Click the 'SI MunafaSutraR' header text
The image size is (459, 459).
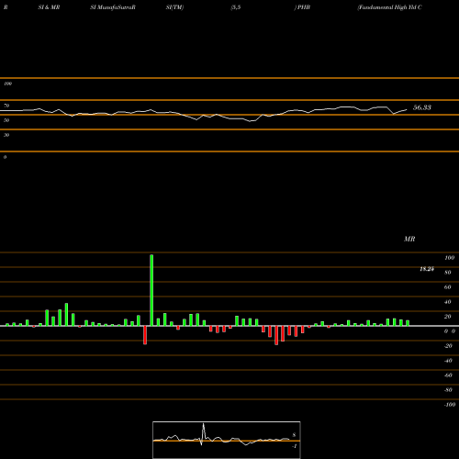click(x=113, y=7)
